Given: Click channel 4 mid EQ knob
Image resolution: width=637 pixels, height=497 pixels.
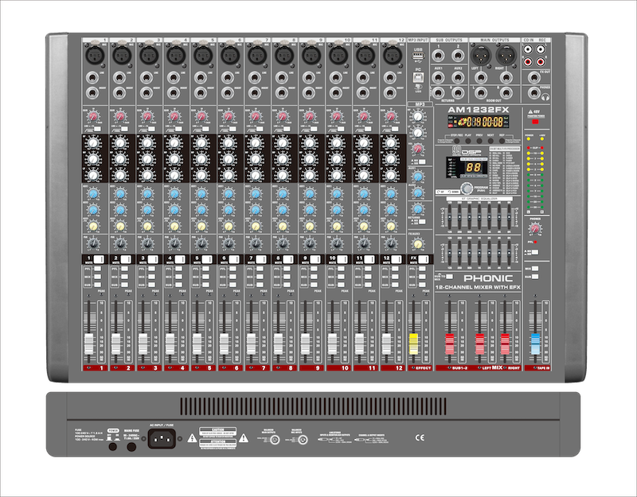Looking at the screenshot, I should 174,159.
